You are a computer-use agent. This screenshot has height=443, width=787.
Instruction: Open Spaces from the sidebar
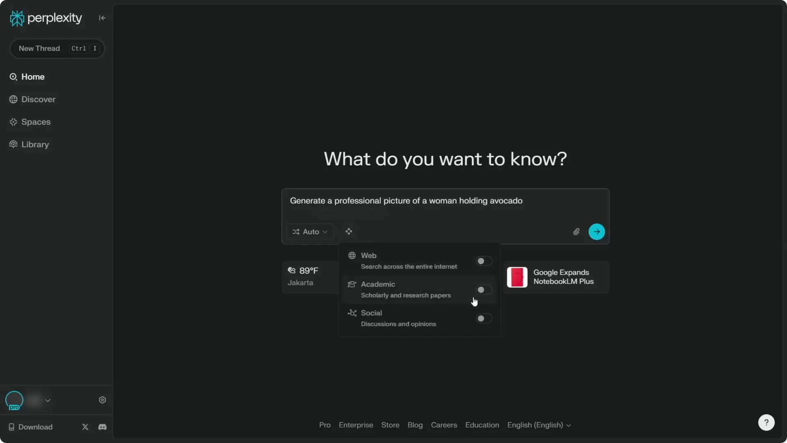tap(36, 122)
